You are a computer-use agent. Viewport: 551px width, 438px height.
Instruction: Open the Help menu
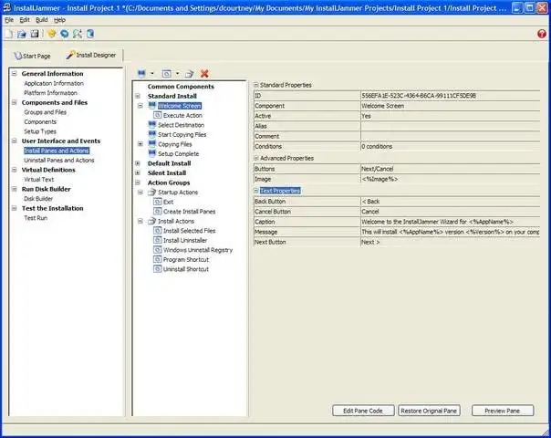[59, 20]
